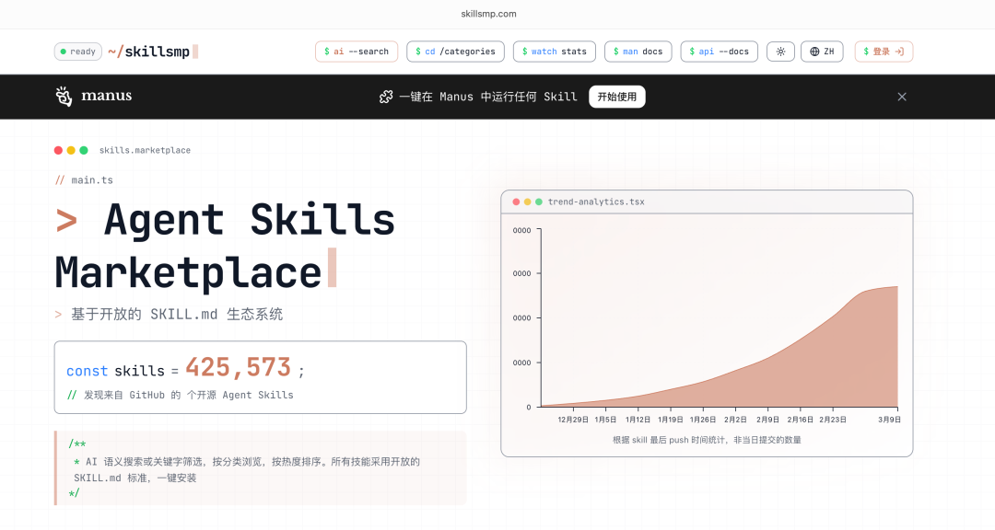Click the // main.ts comment text
995x530 pixels.
(85, 180)
